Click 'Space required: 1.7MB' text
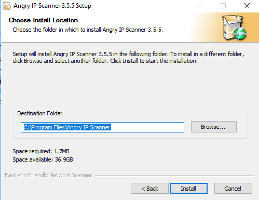 click(41, 151)
